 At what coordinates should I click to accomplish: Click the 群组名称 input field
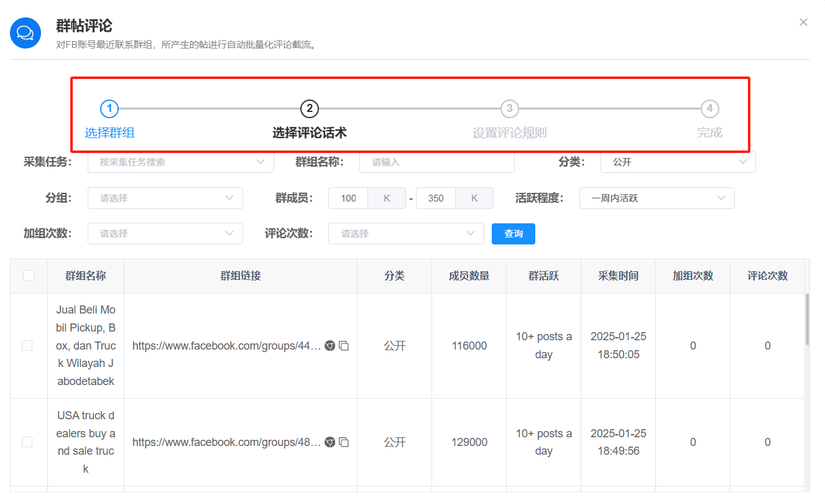(x=437, y=162)
